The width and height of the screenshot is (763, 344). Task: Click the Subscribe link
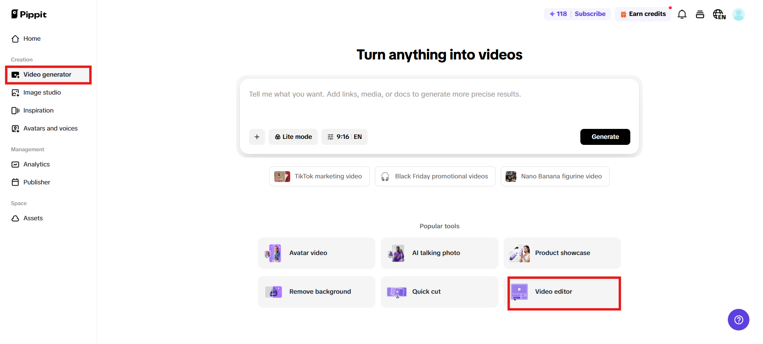tap(590, 14)
